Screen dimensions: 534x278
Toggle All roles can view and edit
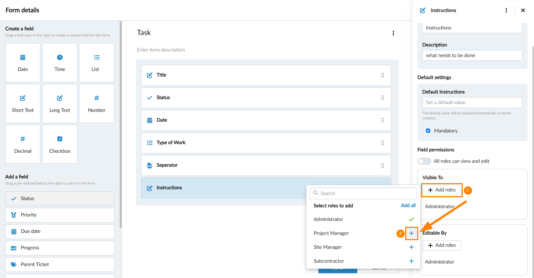click(x=424, y=161)
